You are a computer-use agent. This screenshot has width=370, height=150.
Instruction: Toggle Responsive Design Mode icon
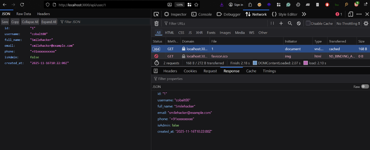(x=351, y=15)
